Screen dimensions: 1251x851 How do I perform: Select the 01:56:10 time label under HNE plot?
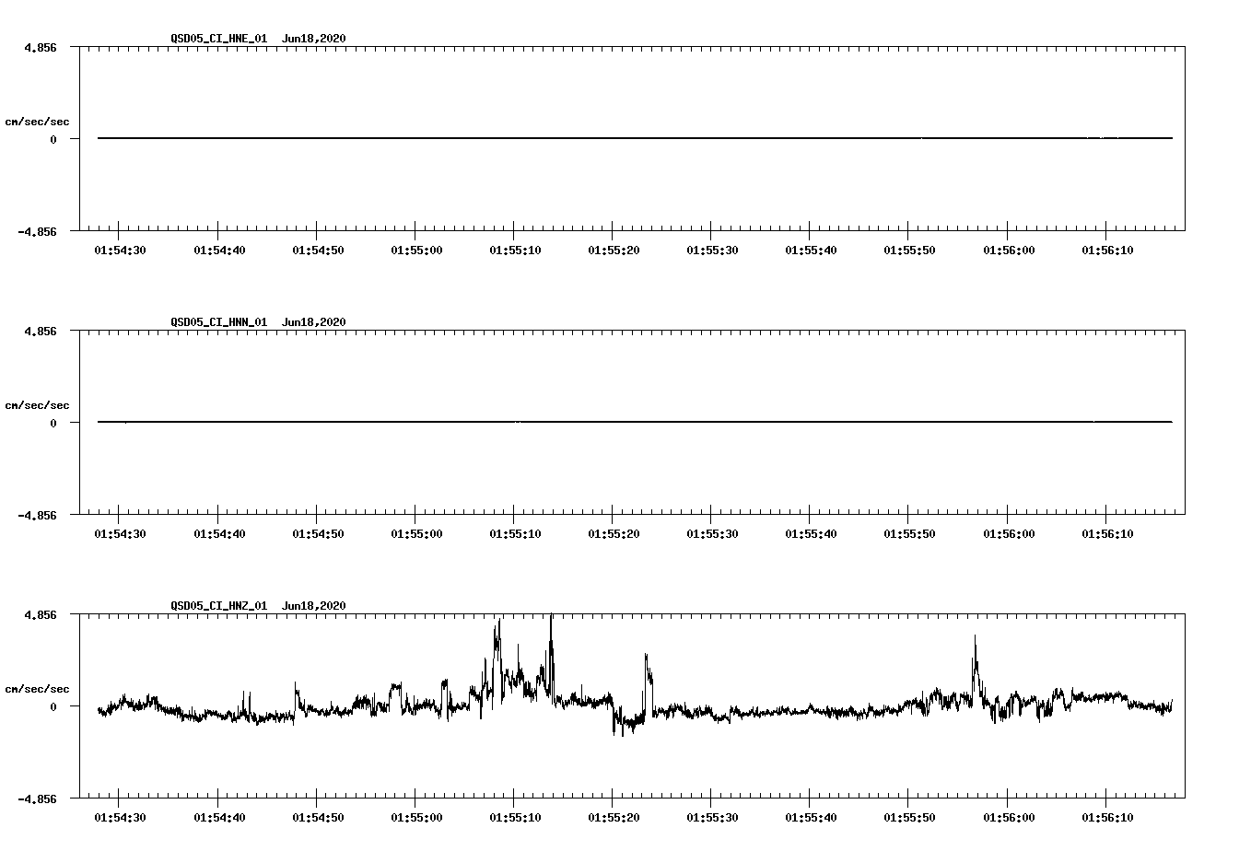1107,251
